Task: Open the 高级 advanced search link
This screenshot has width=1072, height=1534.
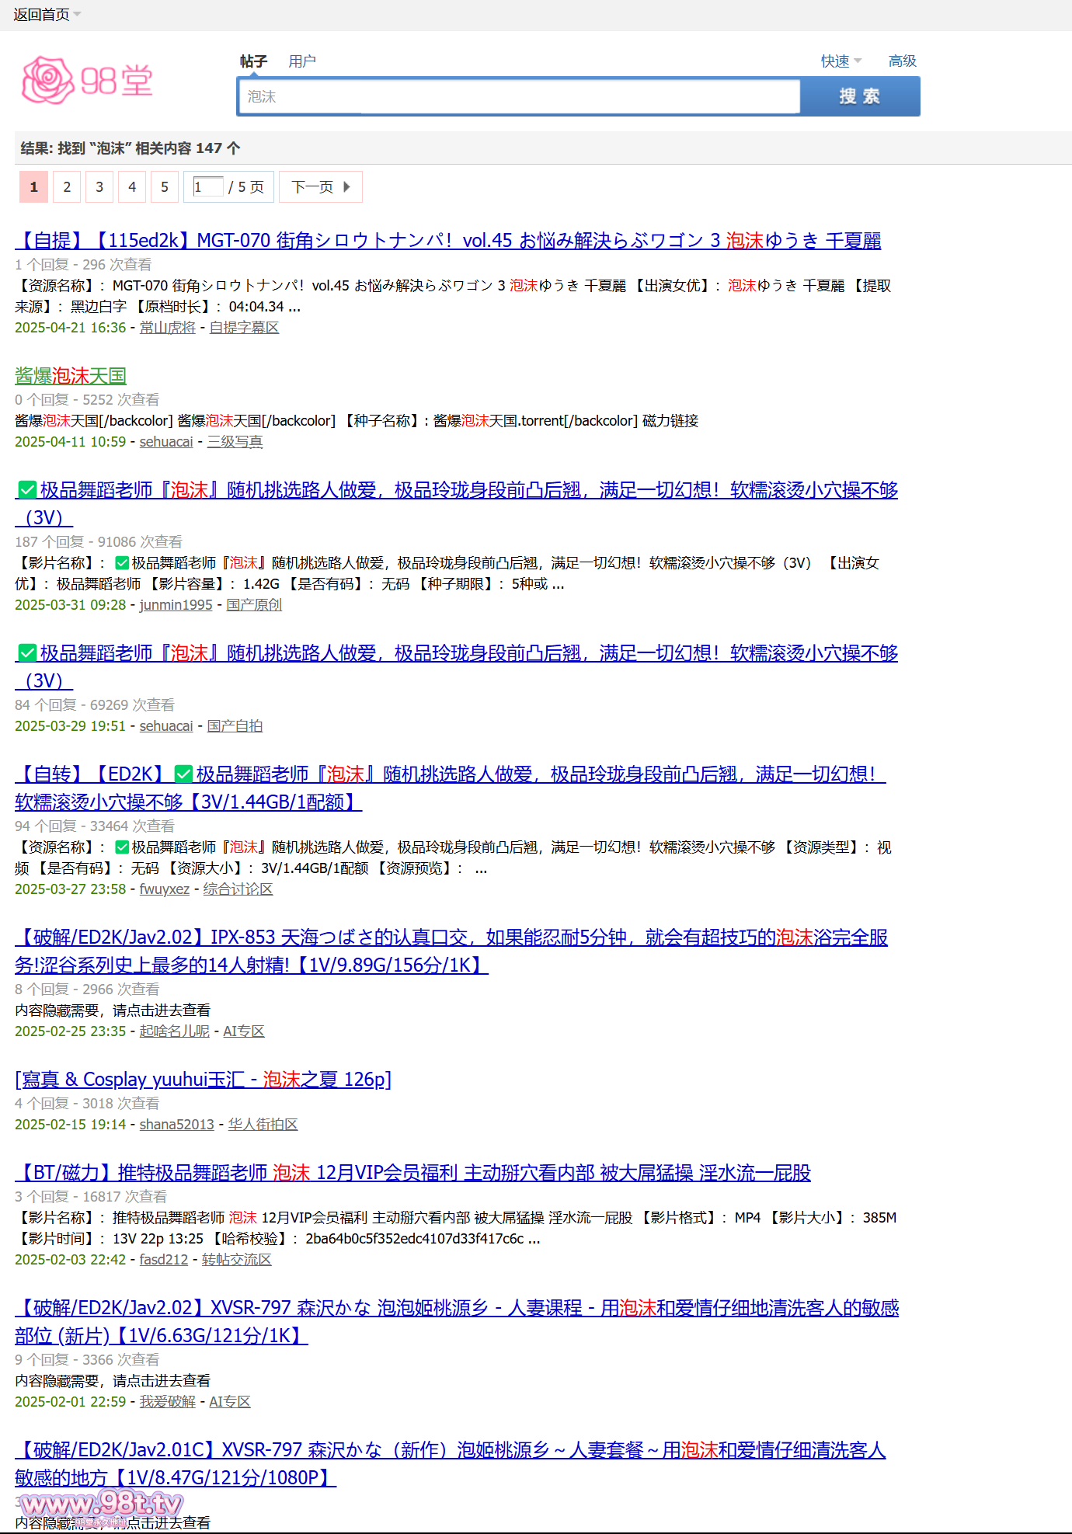Action: point(902,61)
